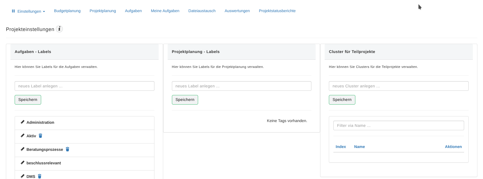The width and height of the screenshot is (483, 179).
Task: Click the pencil icon beside DMS
Action: click(x=23, y=176)
